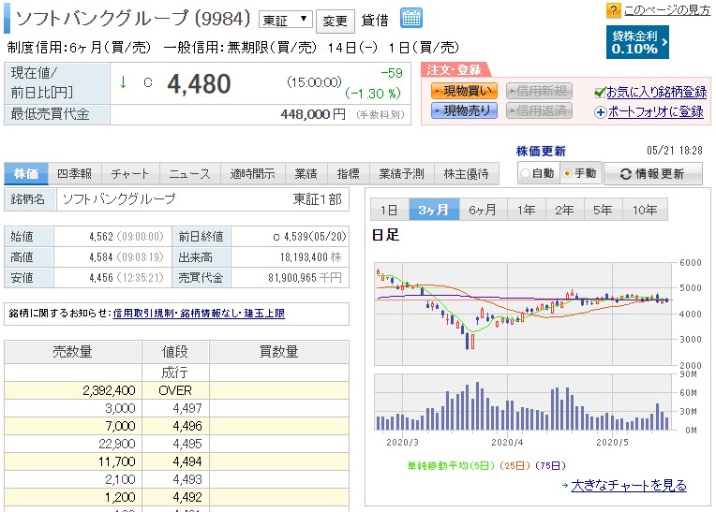Open 信用取引規制・銘柄情報なし・建玉上限 link

(199, 314)
